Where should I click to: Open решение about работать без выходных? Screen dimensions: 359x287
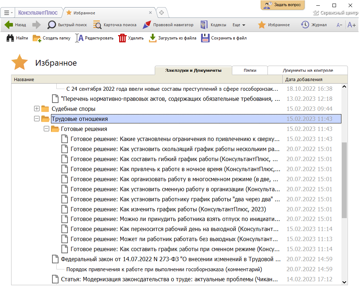[x=174, y=239]
